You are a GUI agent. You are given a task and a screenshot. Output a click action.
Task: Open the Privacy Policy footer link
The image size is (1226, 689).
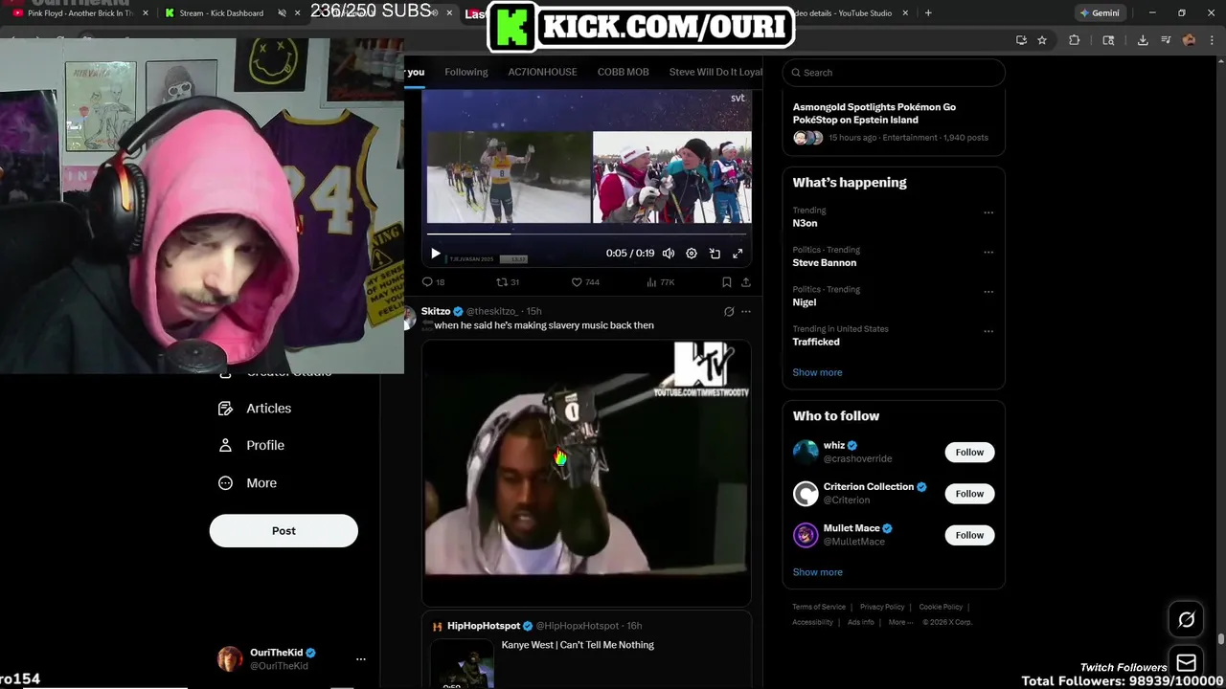coord(882,607)
